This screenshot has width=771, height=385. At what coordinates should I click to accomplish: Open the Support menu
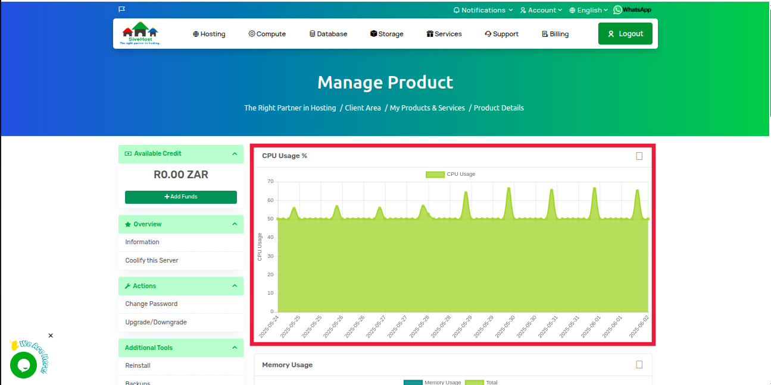point(502,34)
